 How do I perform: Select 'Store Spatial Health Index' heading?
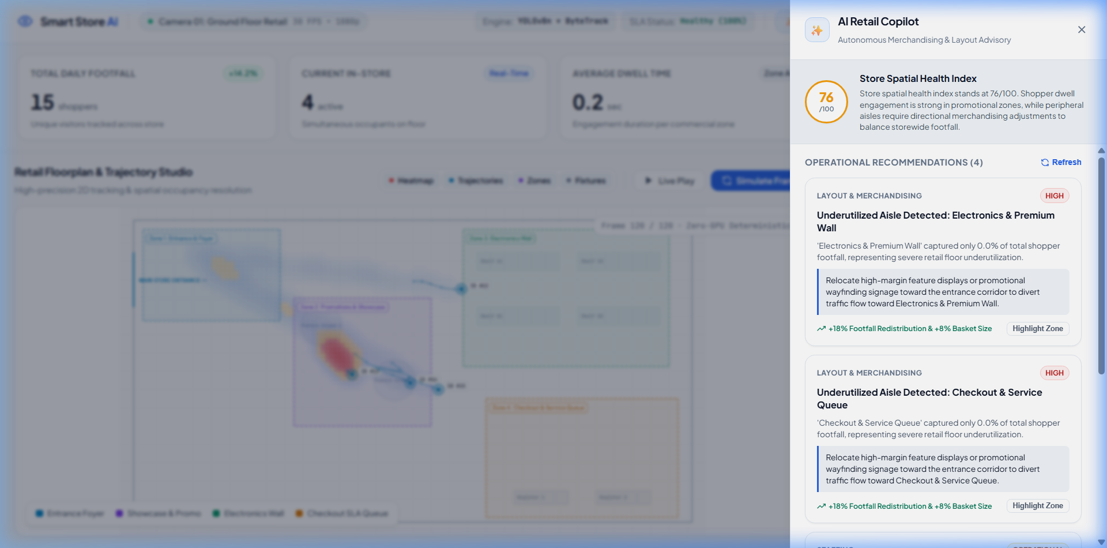(918, 78)
